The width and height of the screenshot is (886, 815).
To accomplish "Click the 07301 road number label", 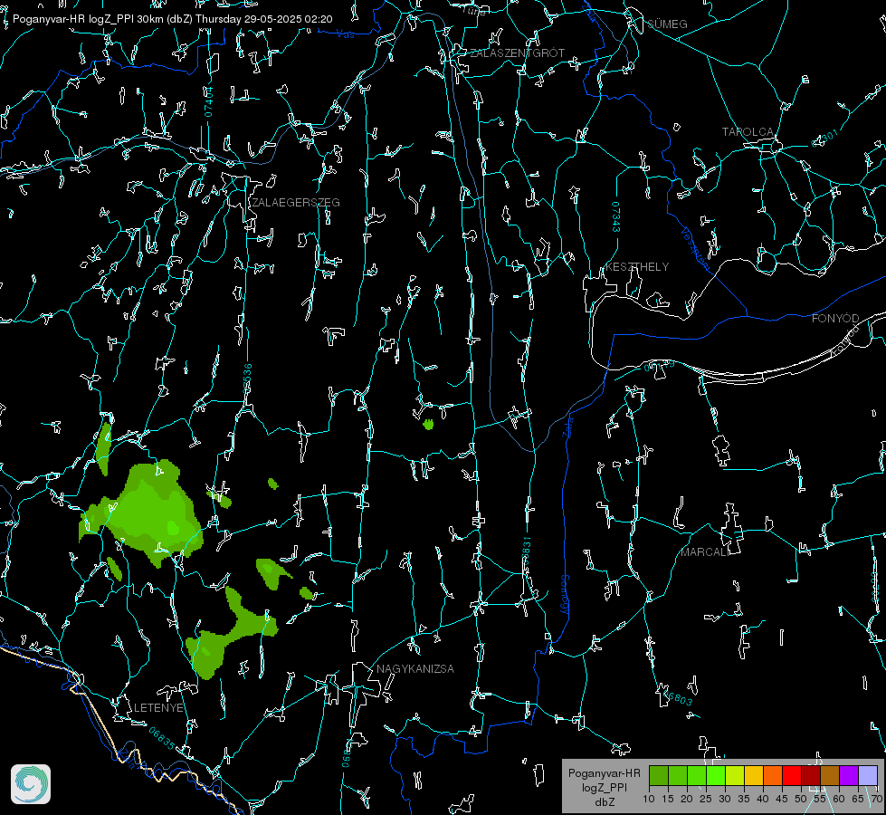I will coord(825,138).
